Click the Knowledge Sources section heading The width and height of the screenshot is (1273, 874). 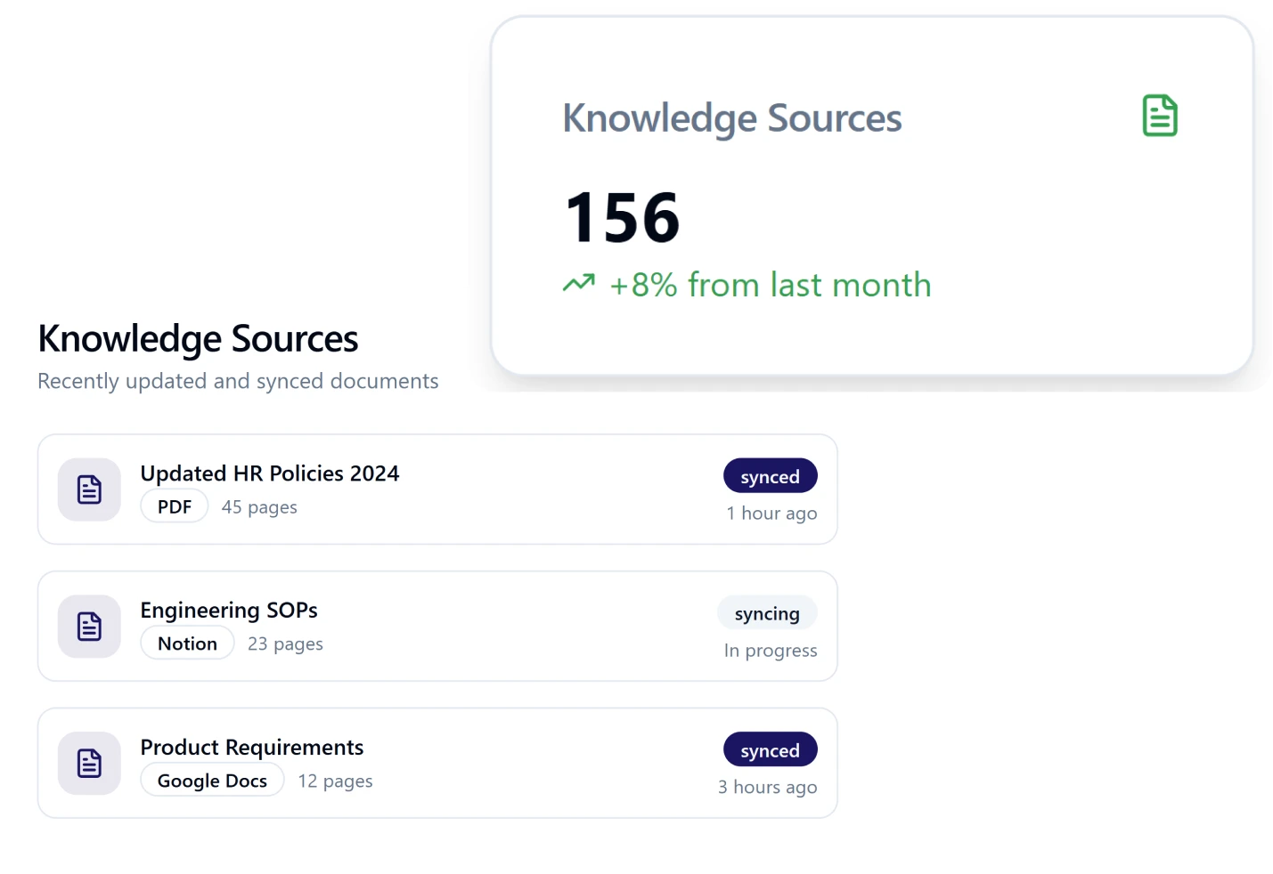(x=198, y=338)
